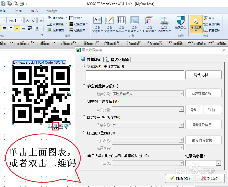Select the 绘制文本框 draw text frame tool
The image size is (228, 187).
click(x=109, y=24)
